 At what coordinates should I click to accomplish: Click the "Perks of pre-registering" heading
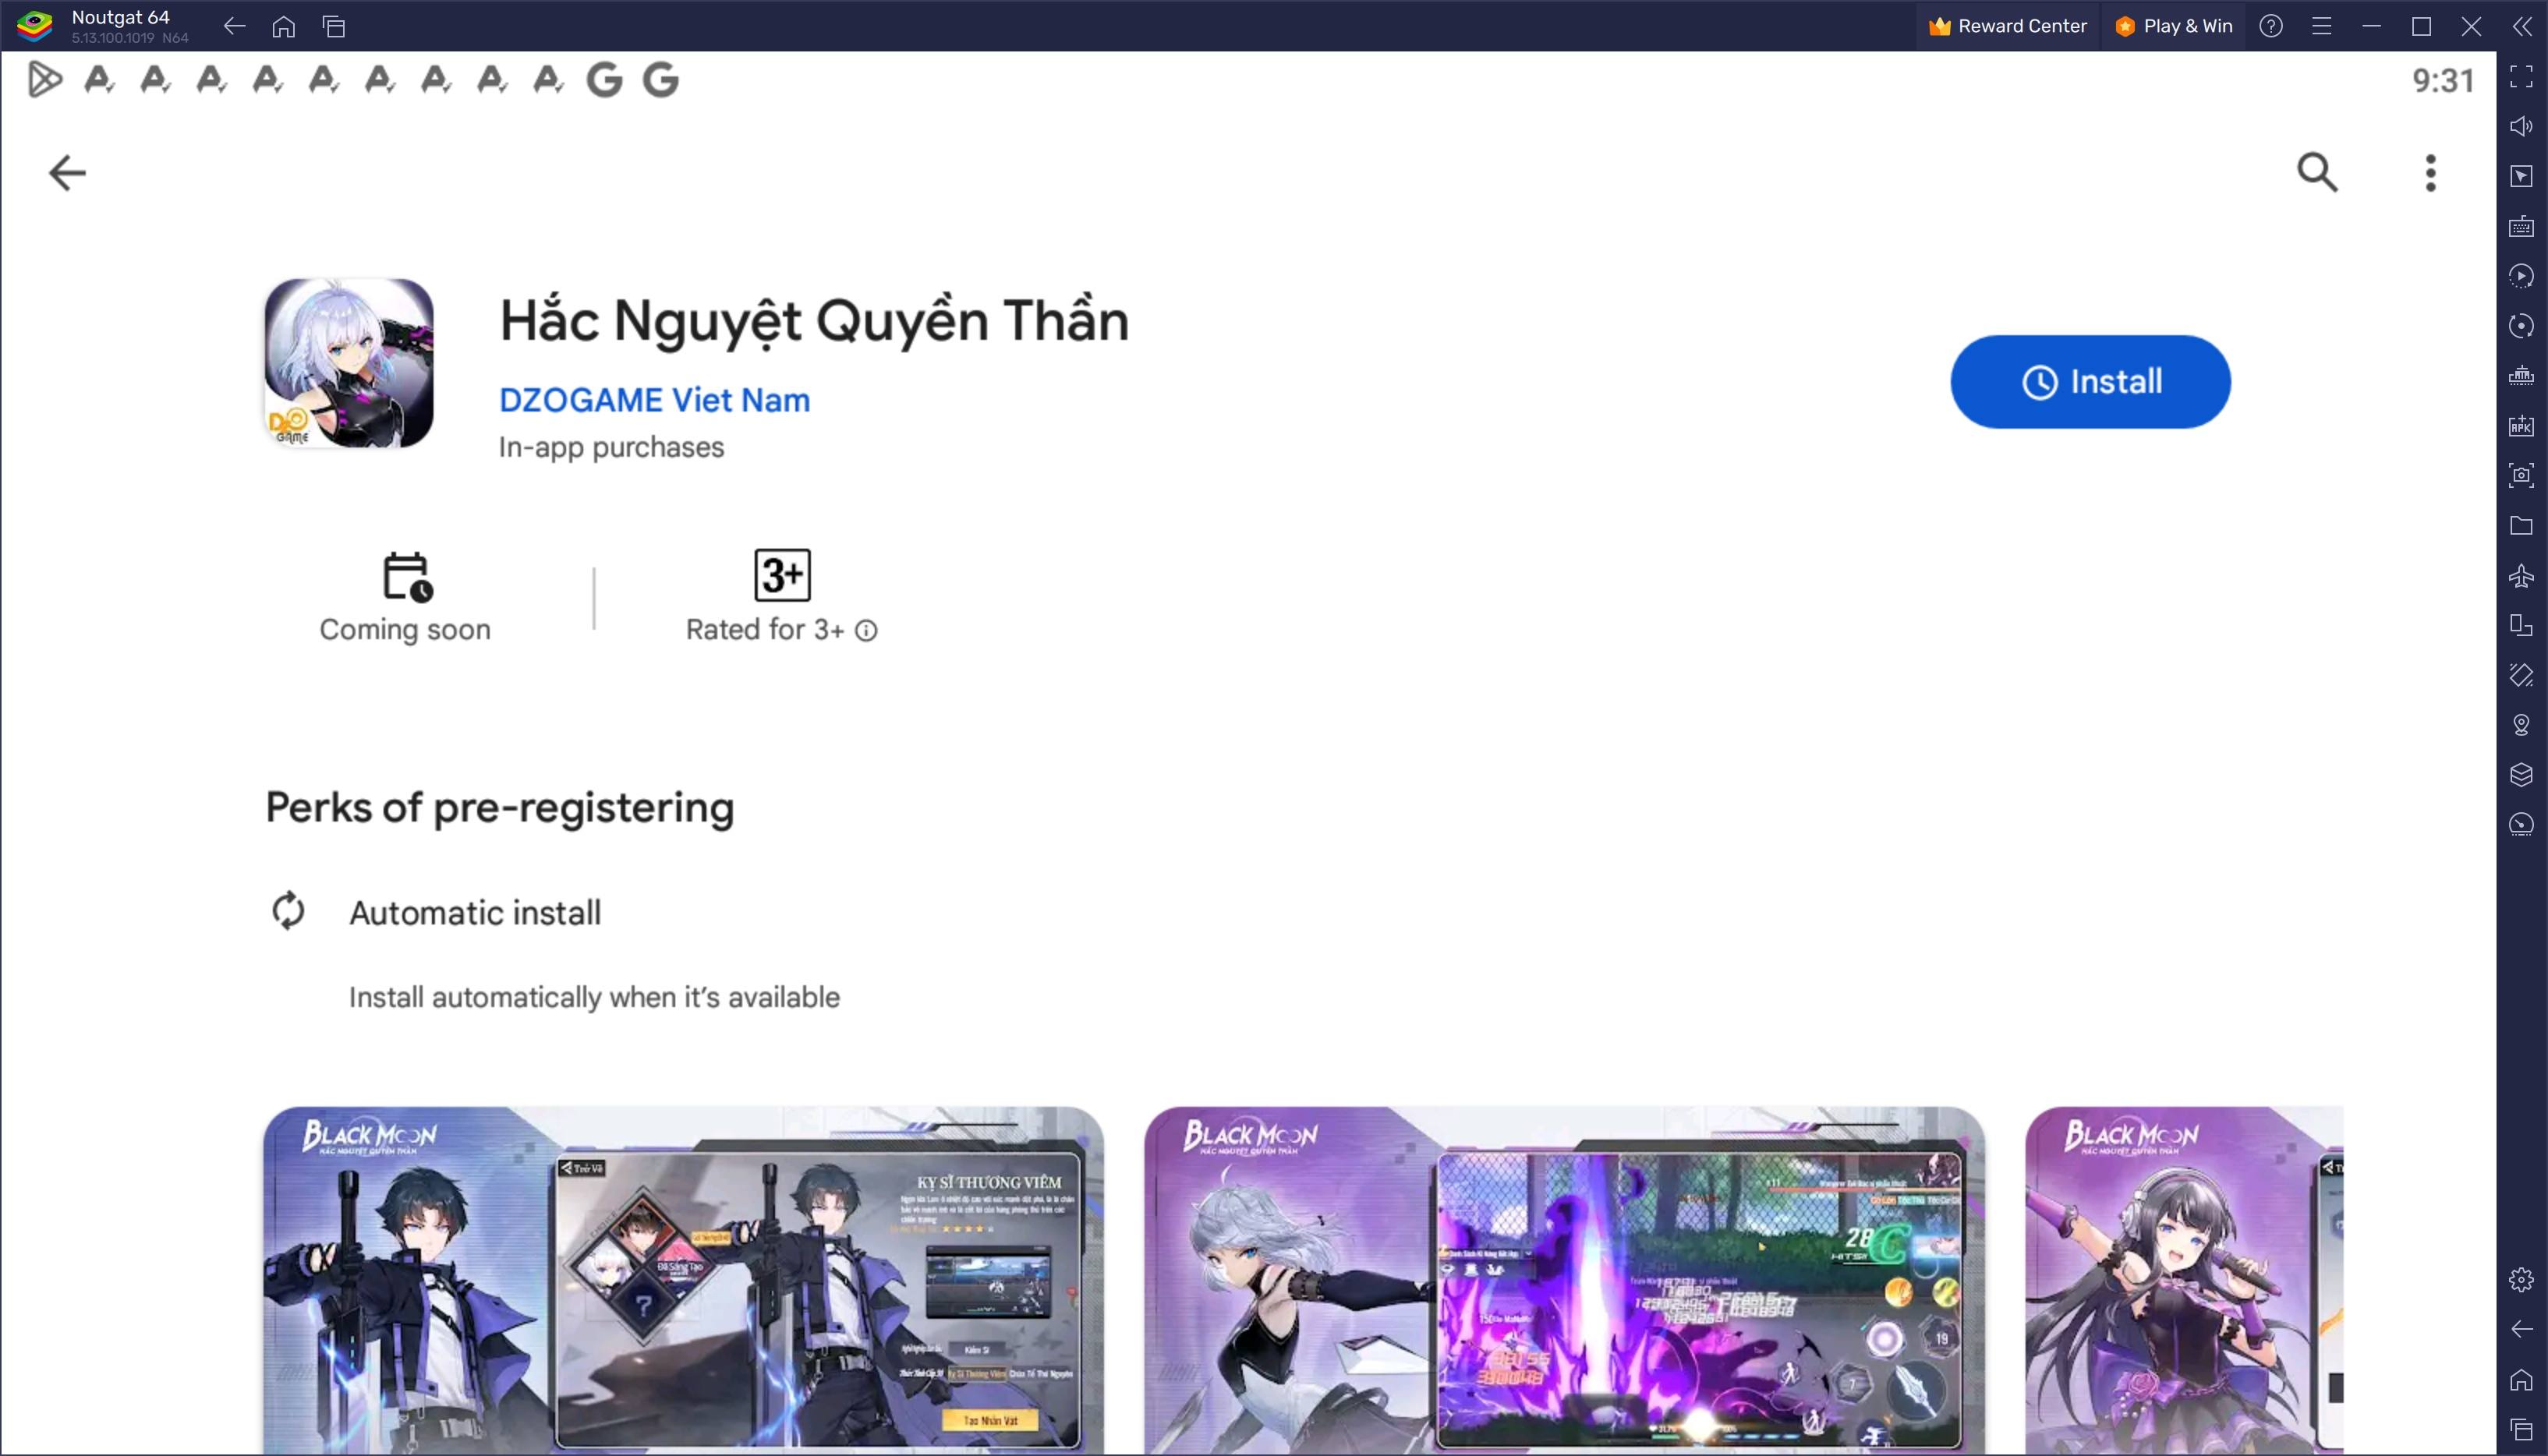click(x=499, y=808)
